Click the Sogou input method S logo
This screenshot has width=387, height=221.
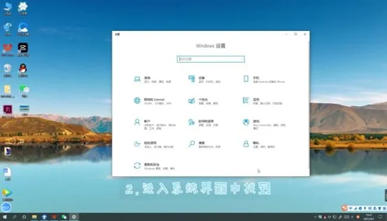(345, 208)
